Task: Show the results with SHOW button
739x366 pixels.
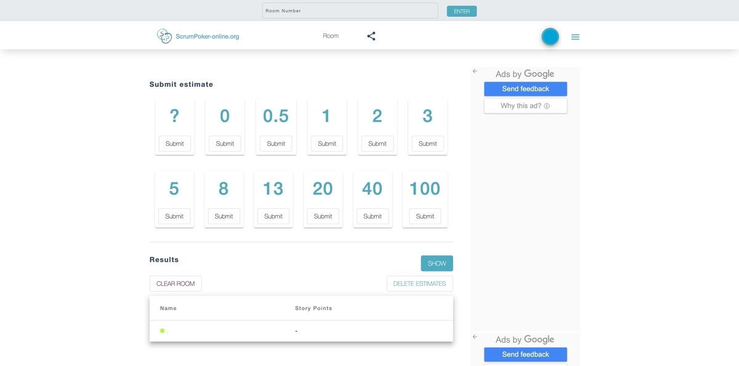Action: coord(437,263)
